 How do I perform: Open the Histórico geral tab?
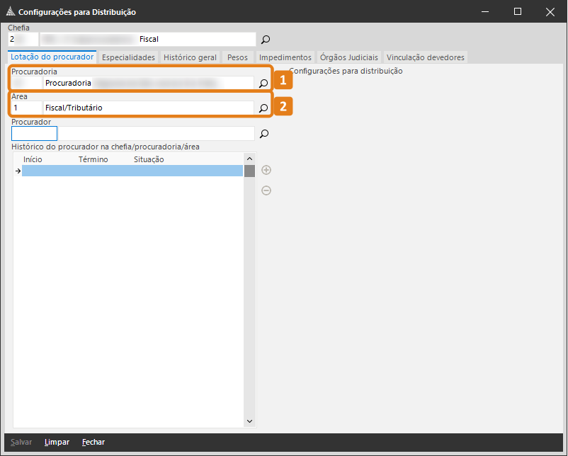[191, 57]
